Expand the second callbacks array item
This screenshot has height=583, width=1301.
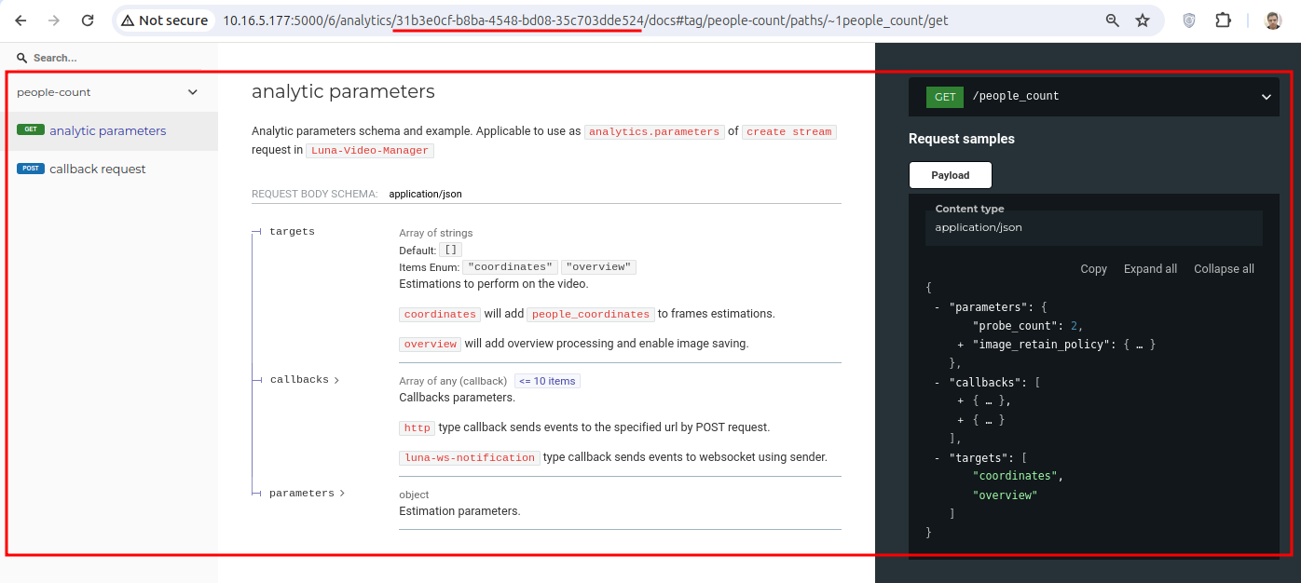point(961,420)
